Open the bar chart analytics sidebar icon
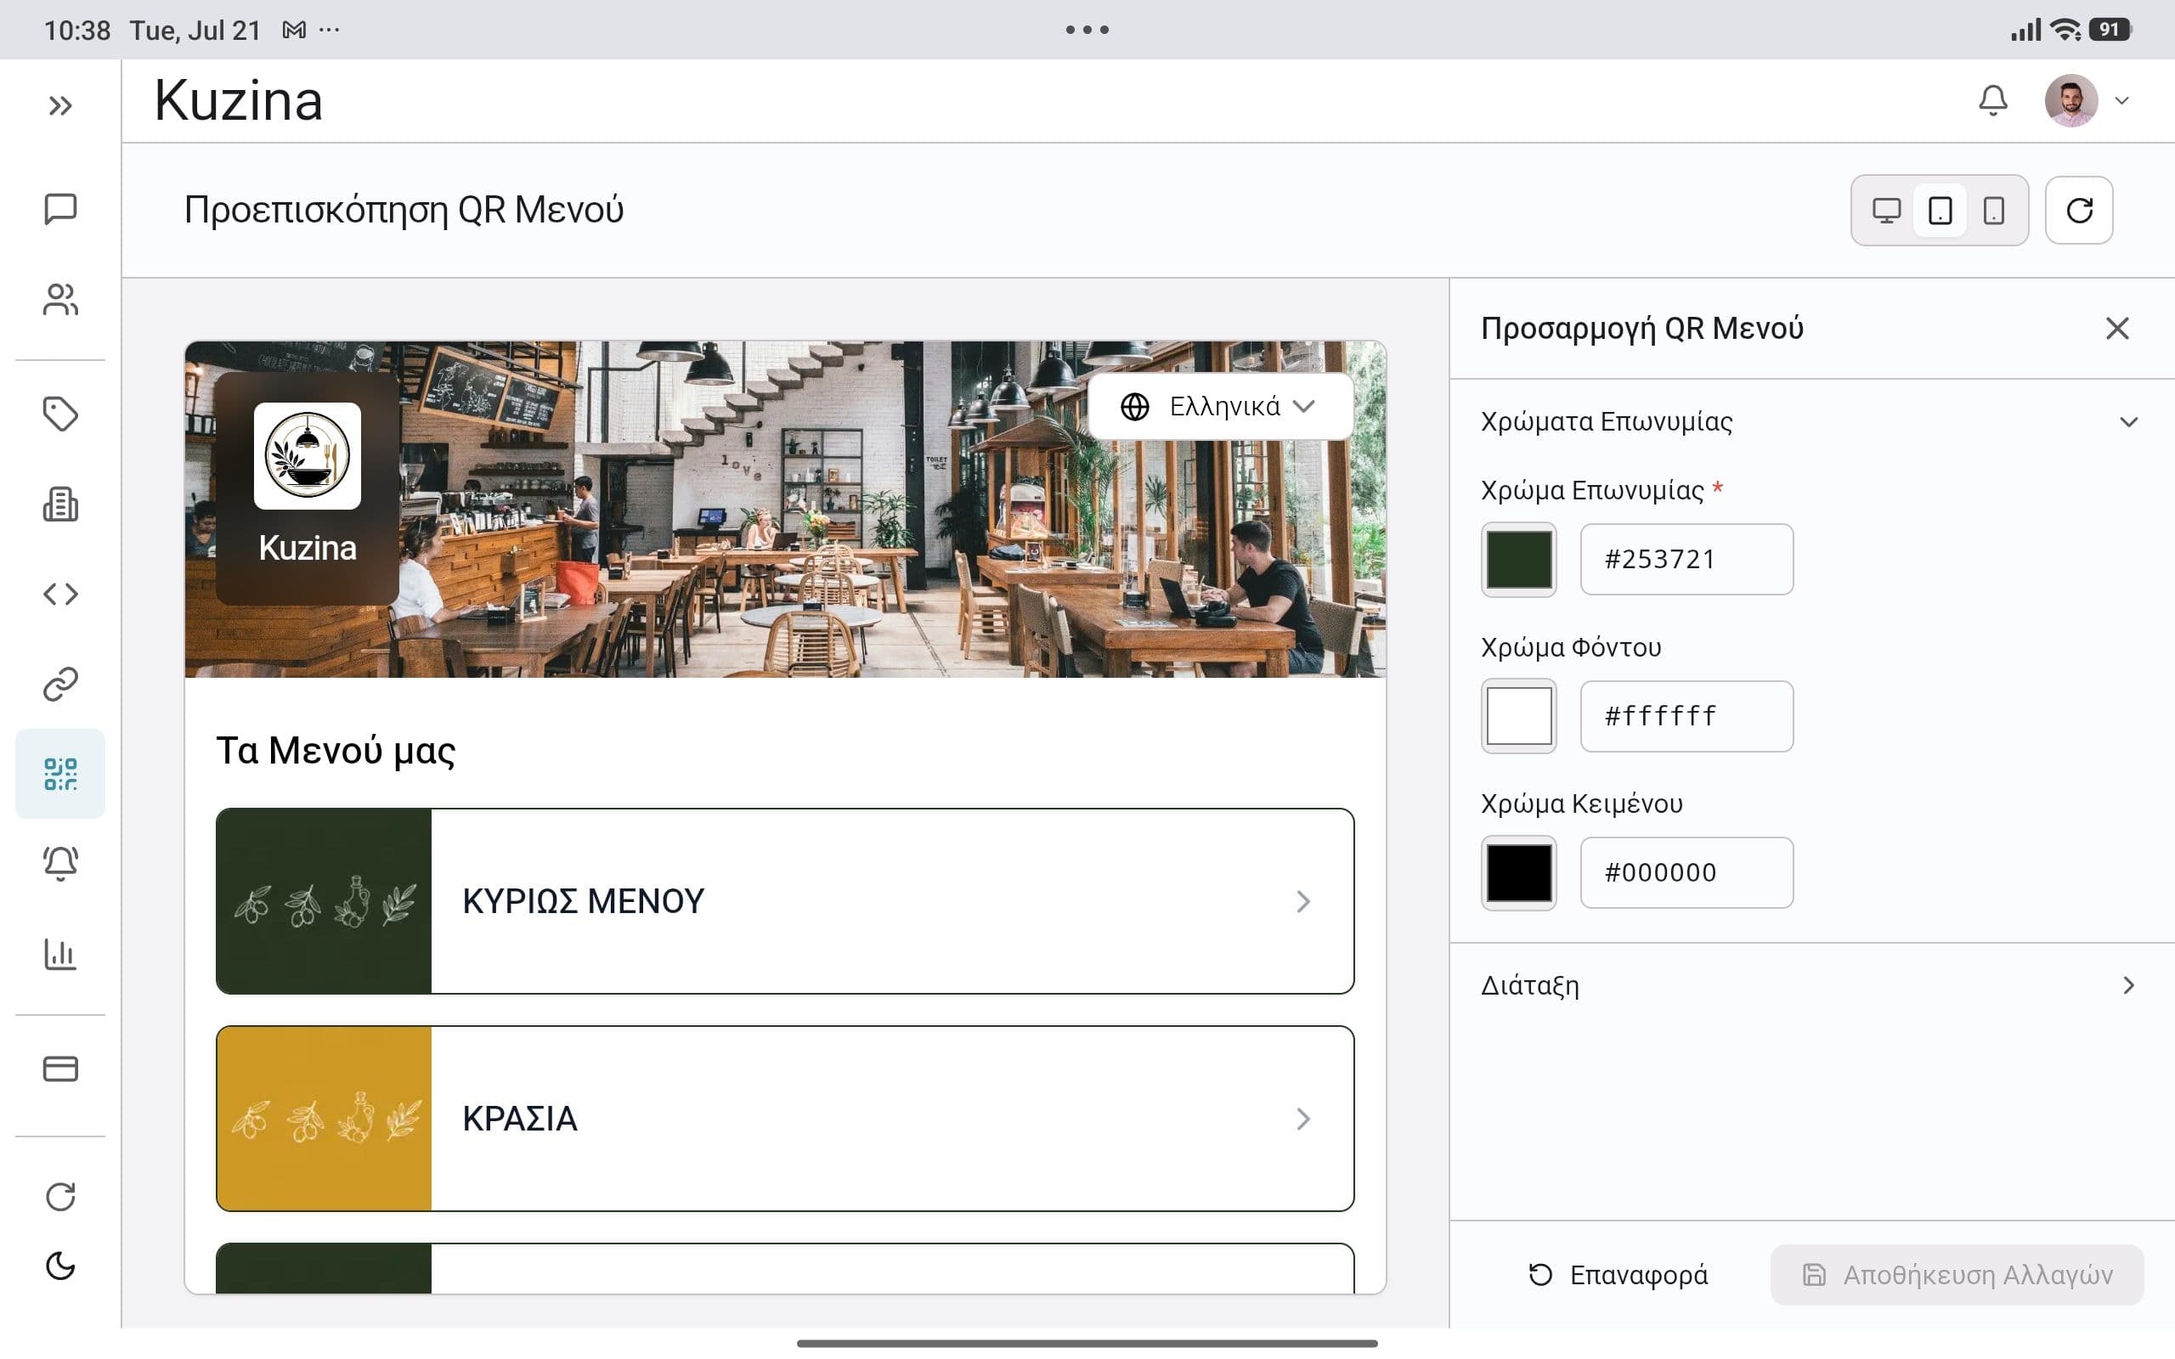The width and height of the screenshot is (2175, 1359). (60, 954)
